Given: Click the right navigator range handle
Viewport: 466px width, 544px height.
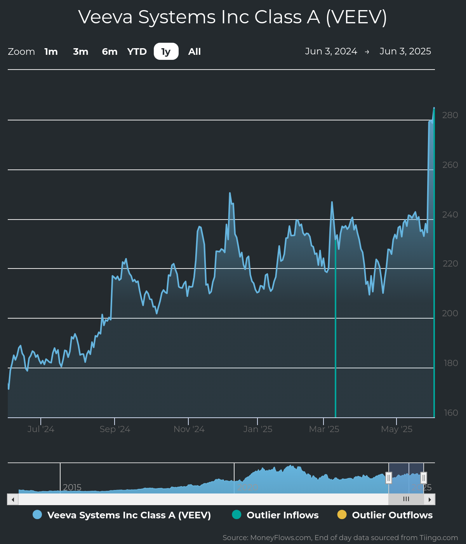Looking at the screenshot, I should [x=424, y=478].
